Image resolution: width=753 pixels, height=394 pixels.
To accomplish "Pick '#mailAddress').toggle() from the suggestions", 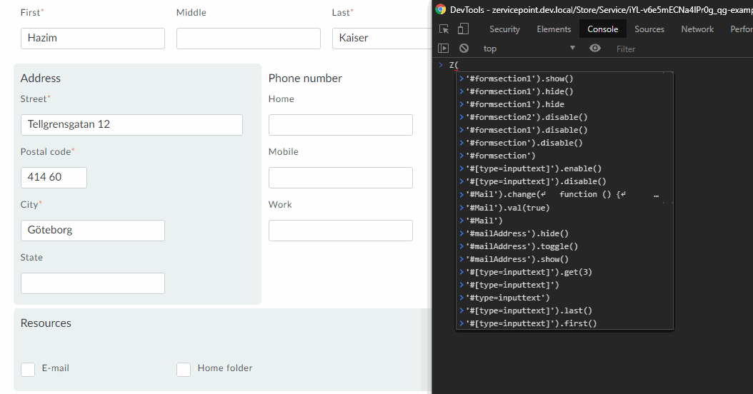I will click(x=522, y=246).
